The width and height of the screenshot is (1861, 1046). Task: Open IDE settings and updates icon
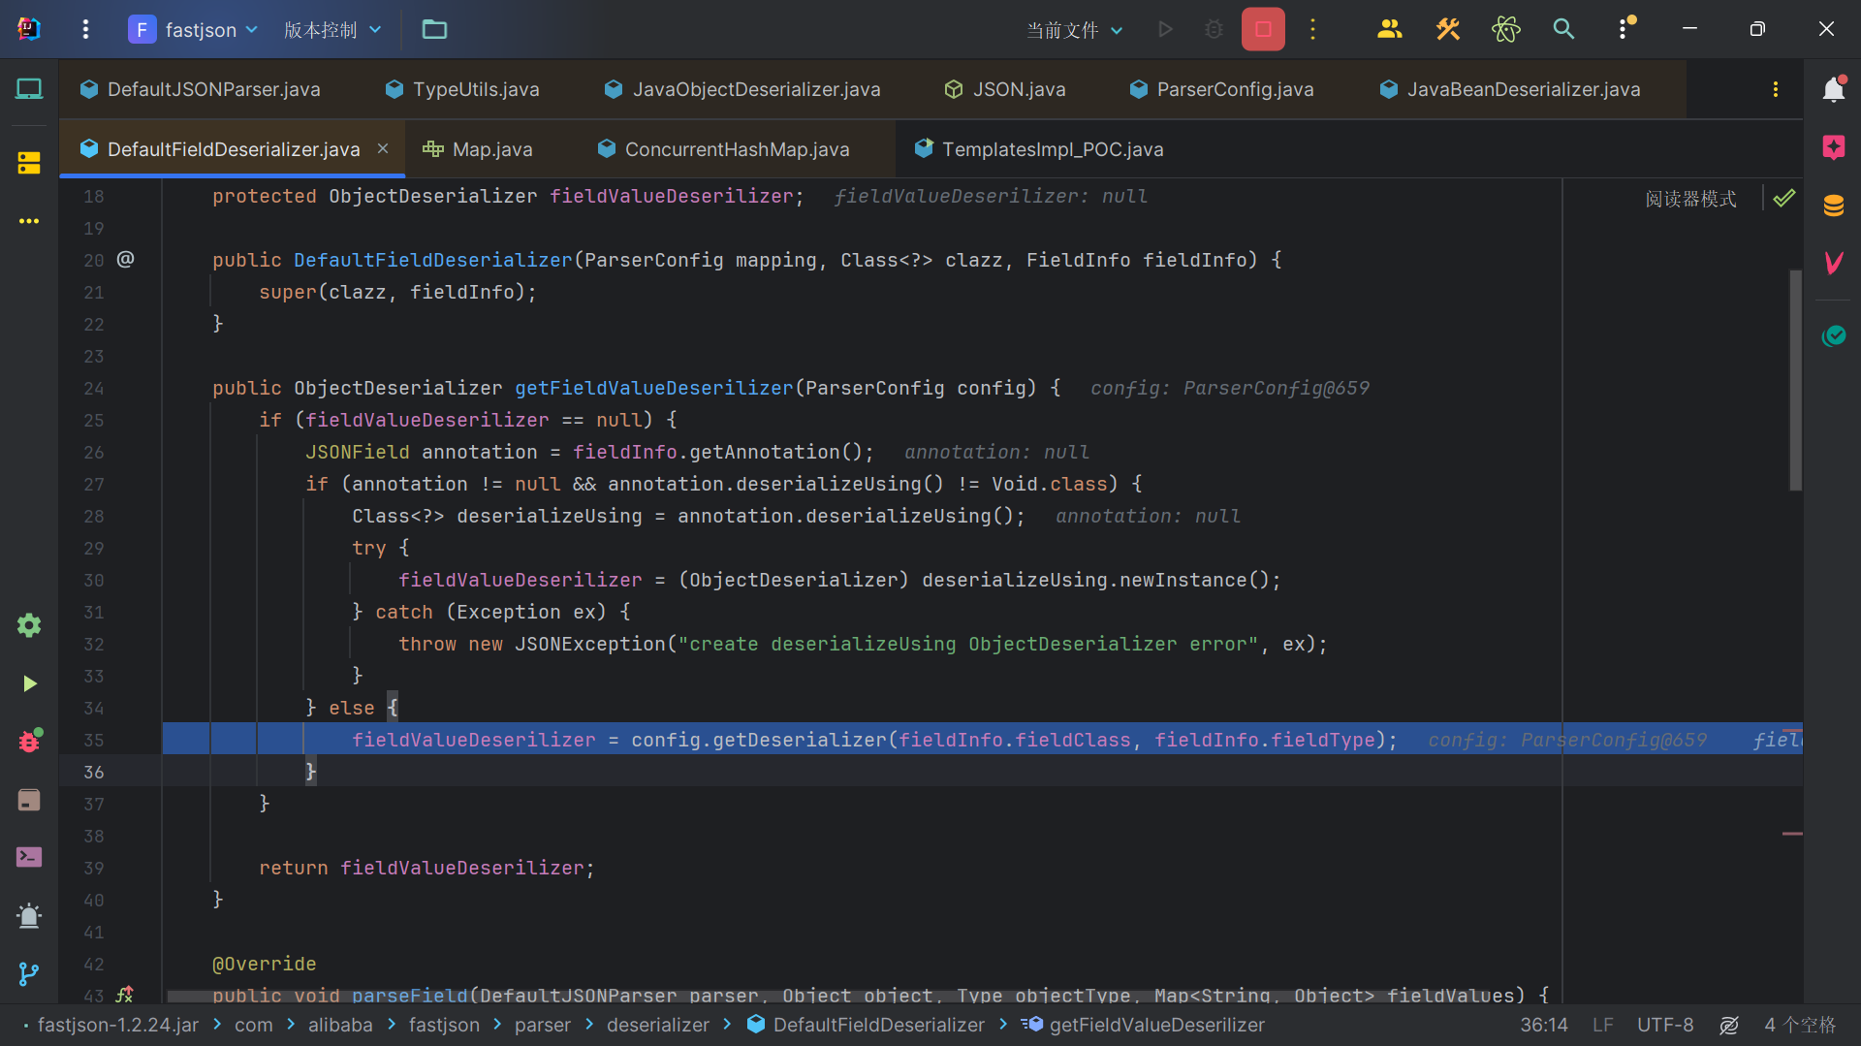[x=1625, y=28]
